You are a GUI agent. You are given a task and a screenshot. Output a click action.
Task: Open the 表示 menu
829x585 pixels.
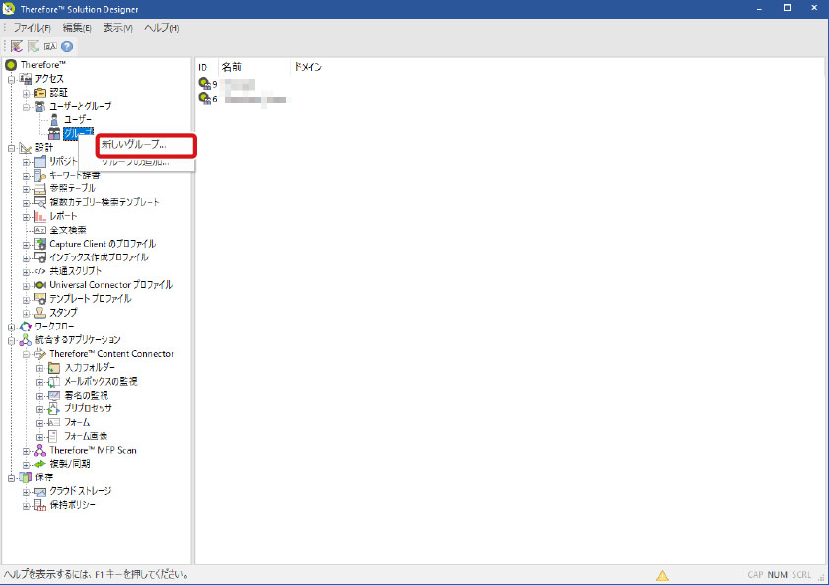(x=118, y=27)
